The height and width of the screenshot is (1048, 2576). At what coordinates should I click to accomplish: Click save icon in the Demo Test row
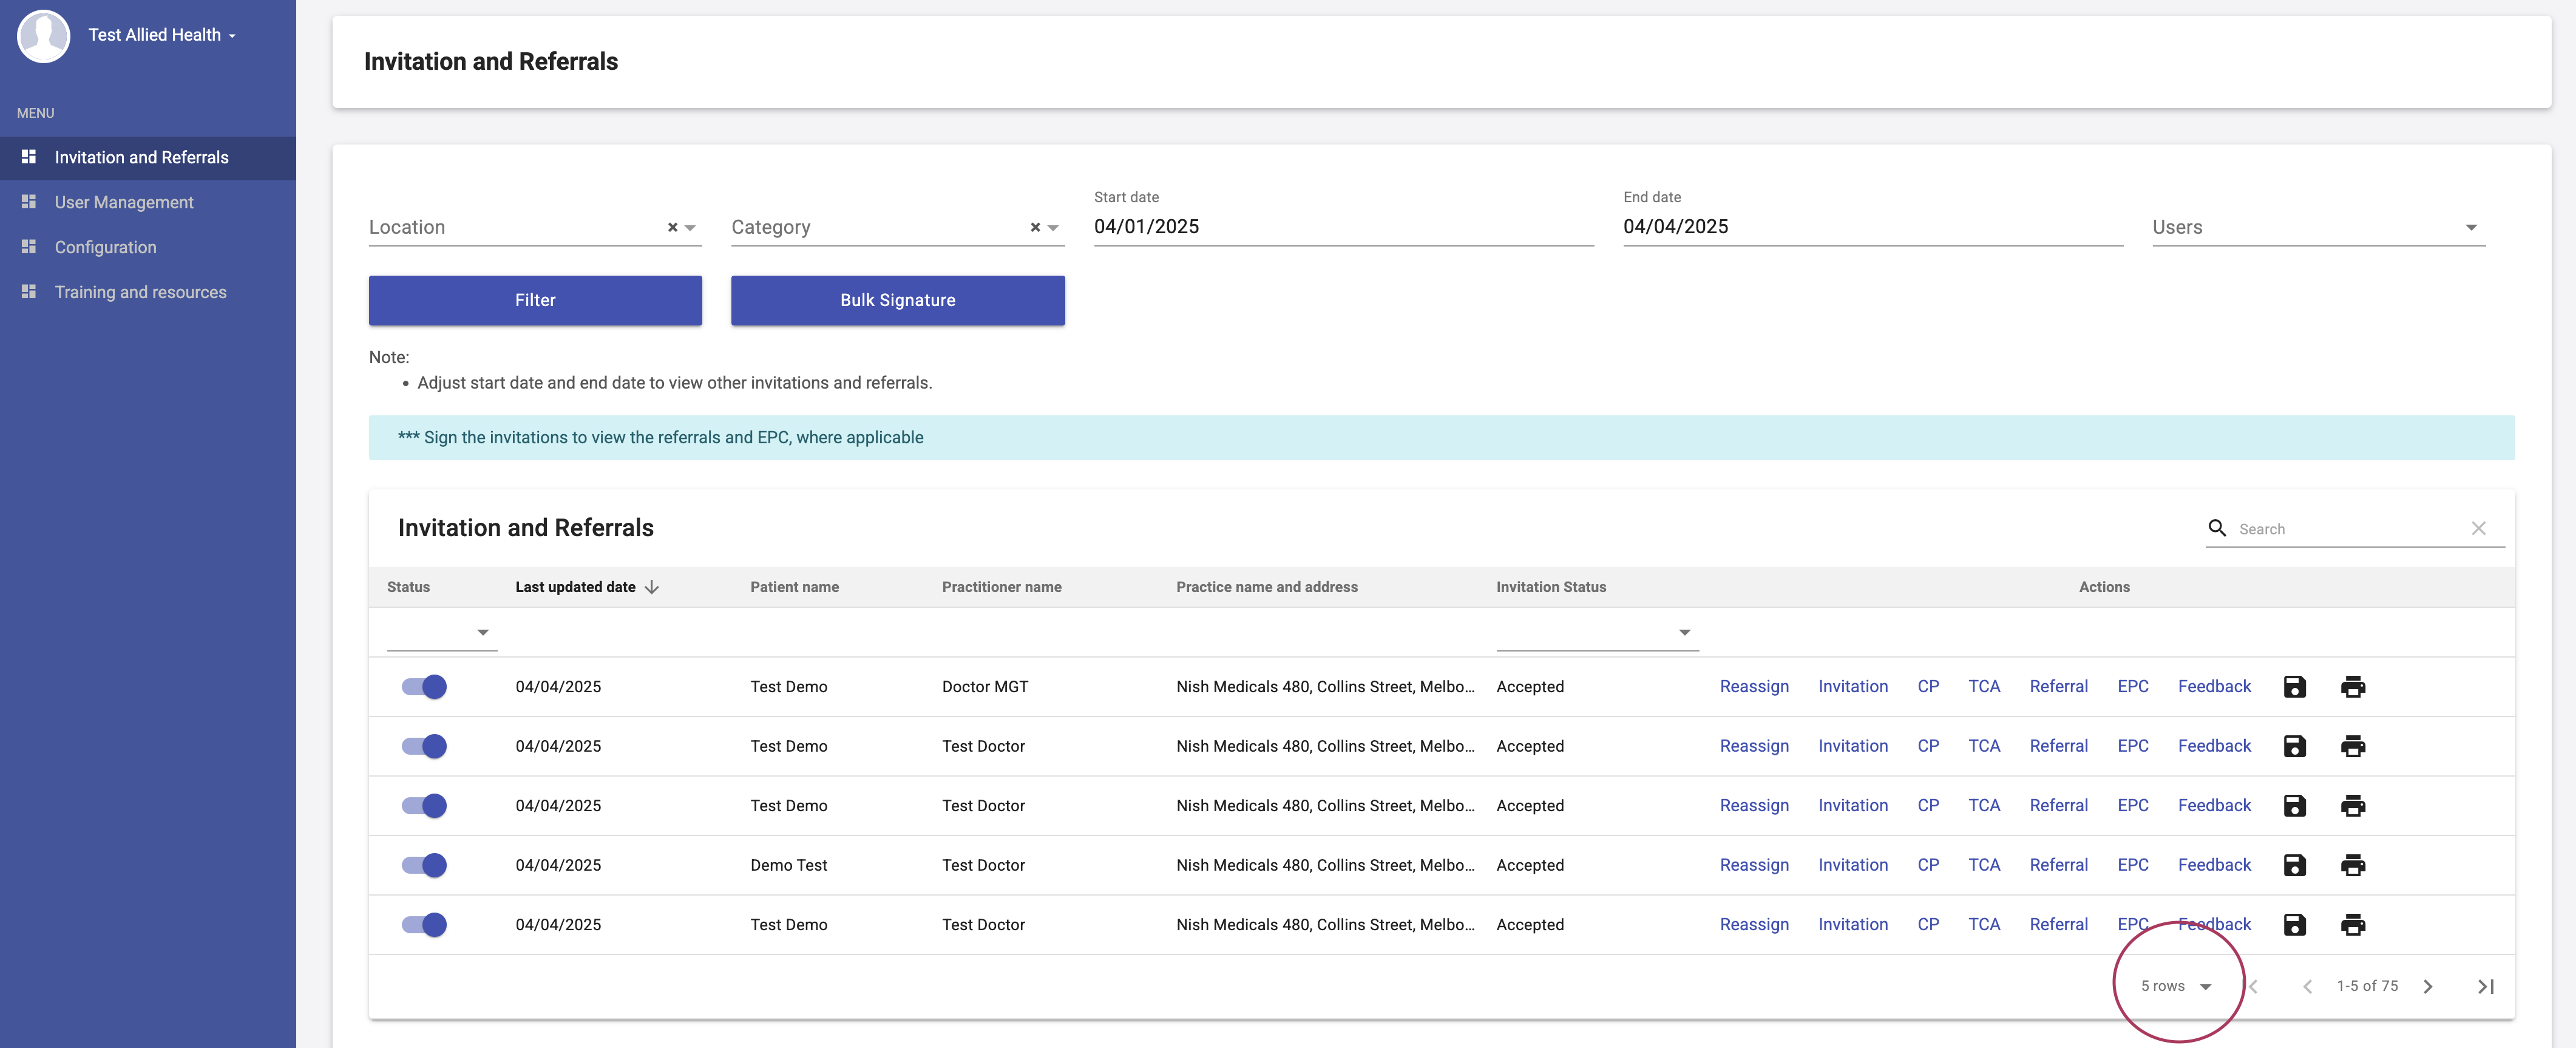click(x=2294, y=865)
